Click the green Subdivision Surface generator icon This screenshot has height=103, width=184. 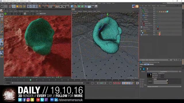pyautogui.click(x=79, y=6)
